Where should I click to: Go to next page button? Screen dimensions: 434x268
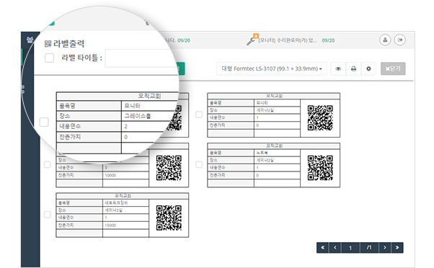(385, 248)
